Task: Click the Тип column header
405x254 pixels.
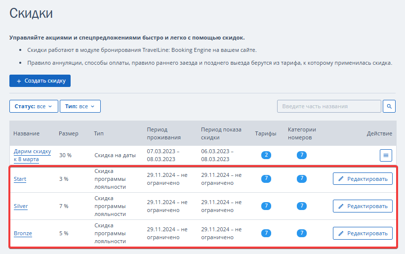Action: [x=99, y=133]
